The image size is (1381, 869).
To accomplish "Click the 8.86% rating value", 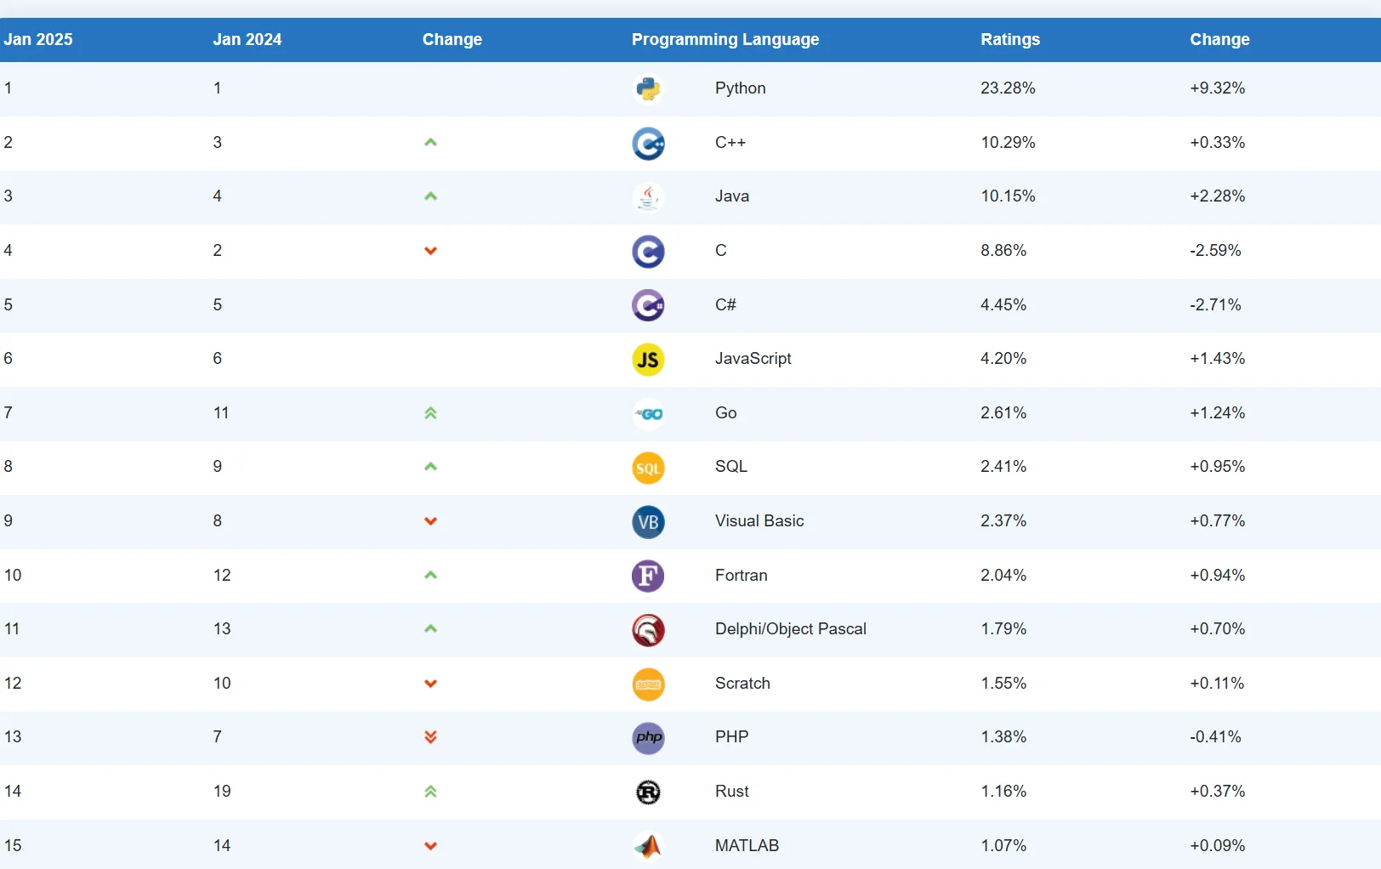I will click(x=1003, y=250).
